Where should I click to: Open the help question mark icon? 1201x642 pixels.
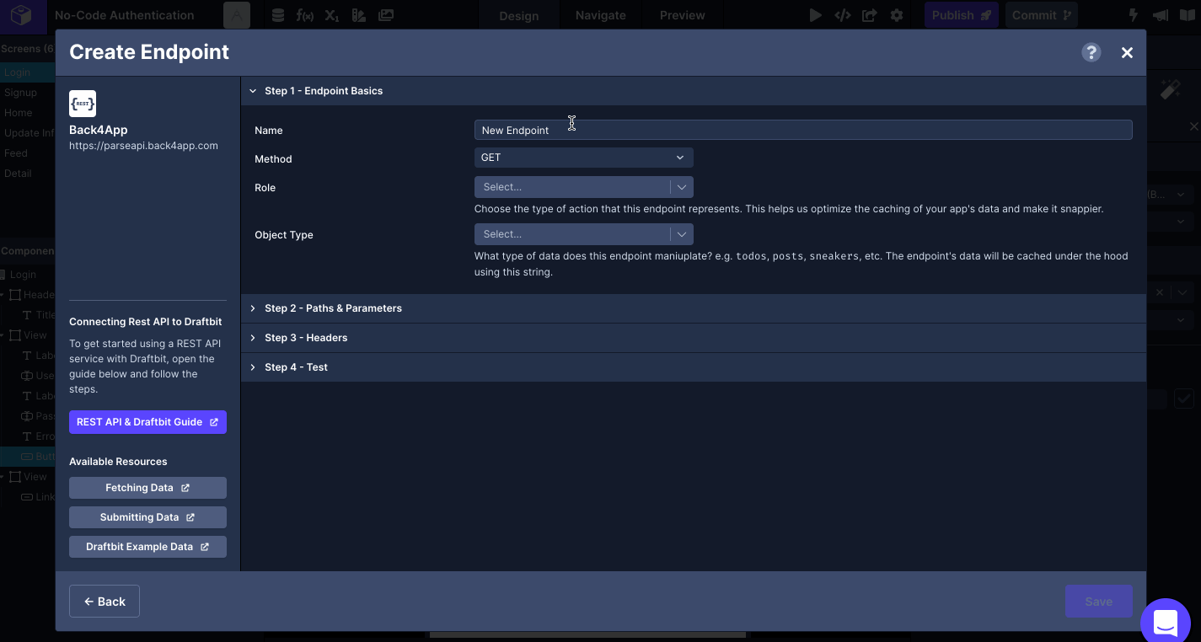[1091, 52]
